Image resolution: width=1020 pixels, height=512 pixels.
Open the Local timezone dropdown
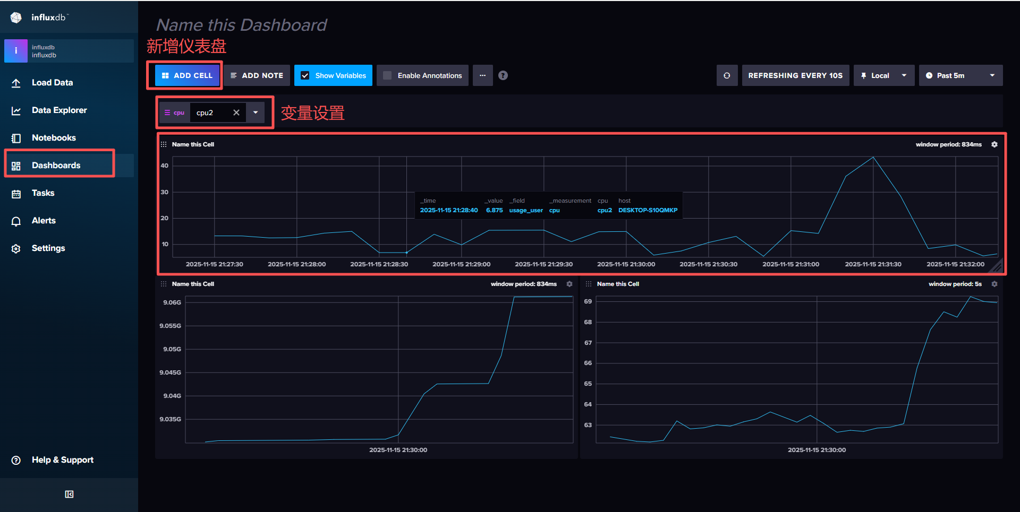coord(884,75)
